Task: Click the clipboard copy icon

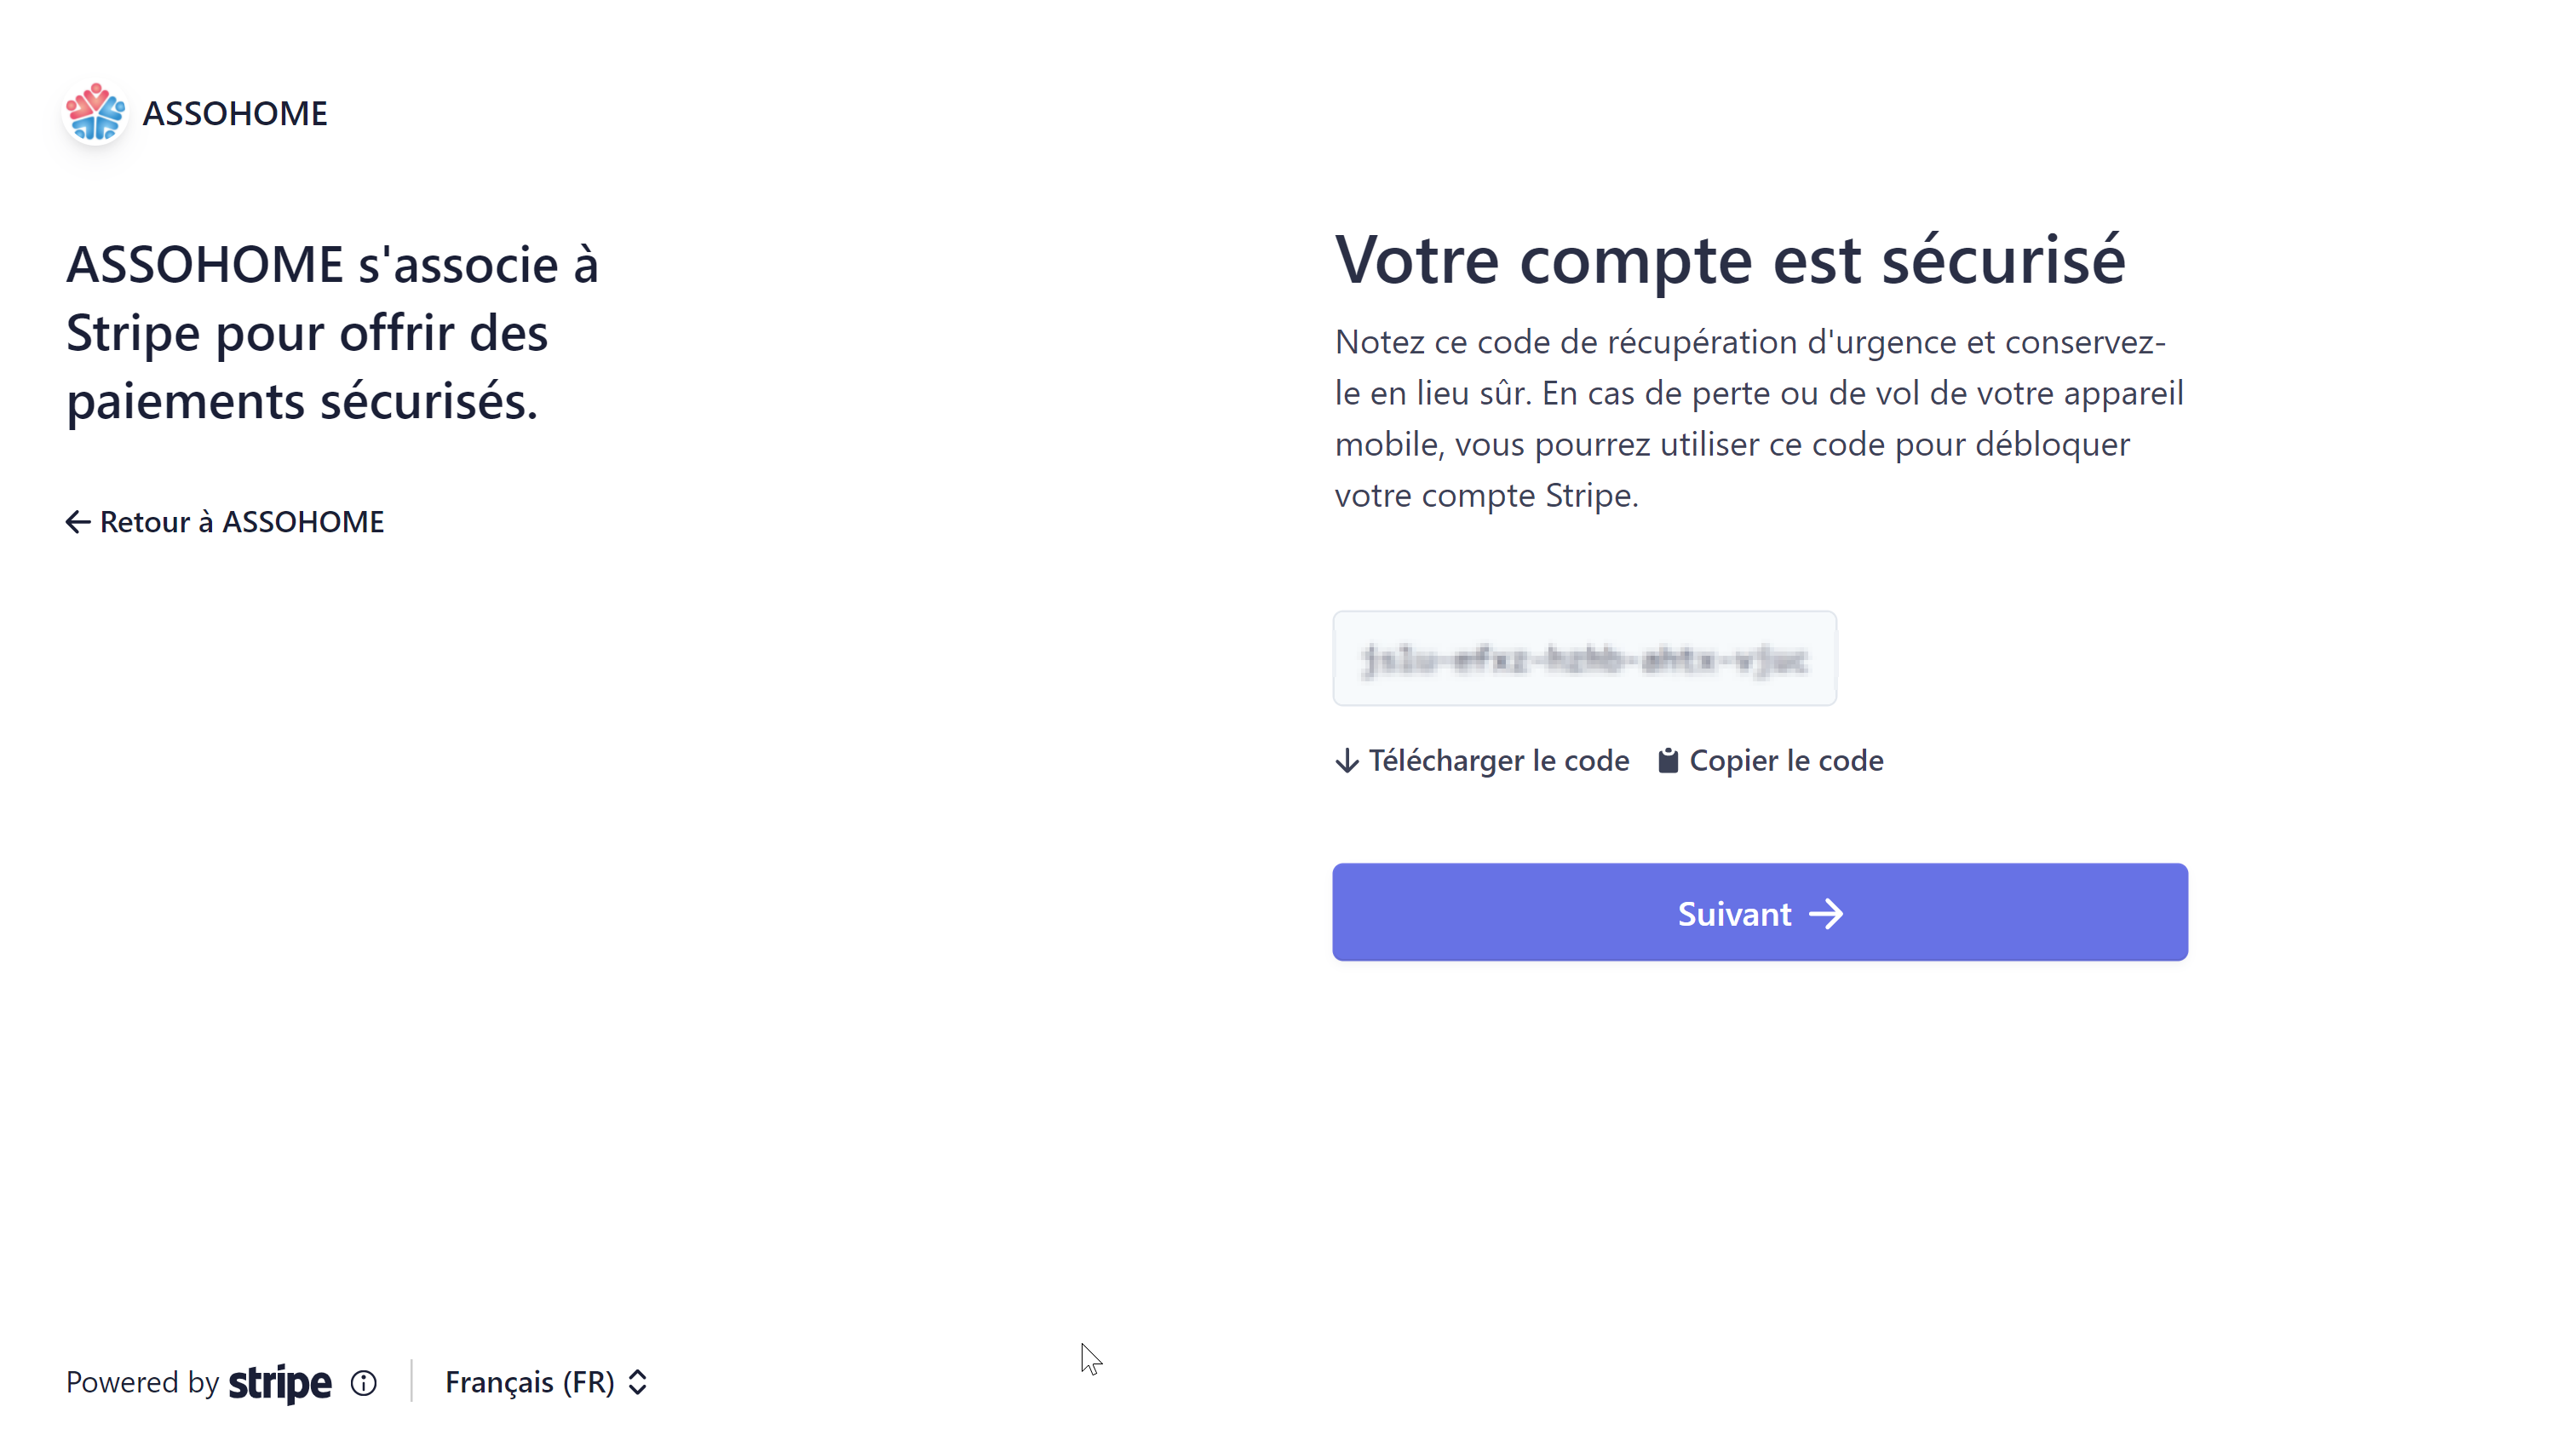Action: 1668,761
